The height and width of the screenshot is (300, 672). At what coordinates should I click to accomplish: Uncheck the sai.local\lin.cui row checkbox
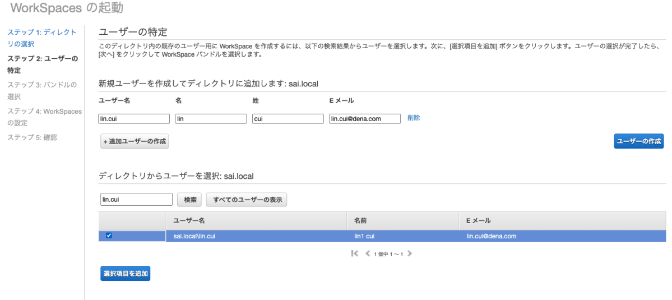109,236
